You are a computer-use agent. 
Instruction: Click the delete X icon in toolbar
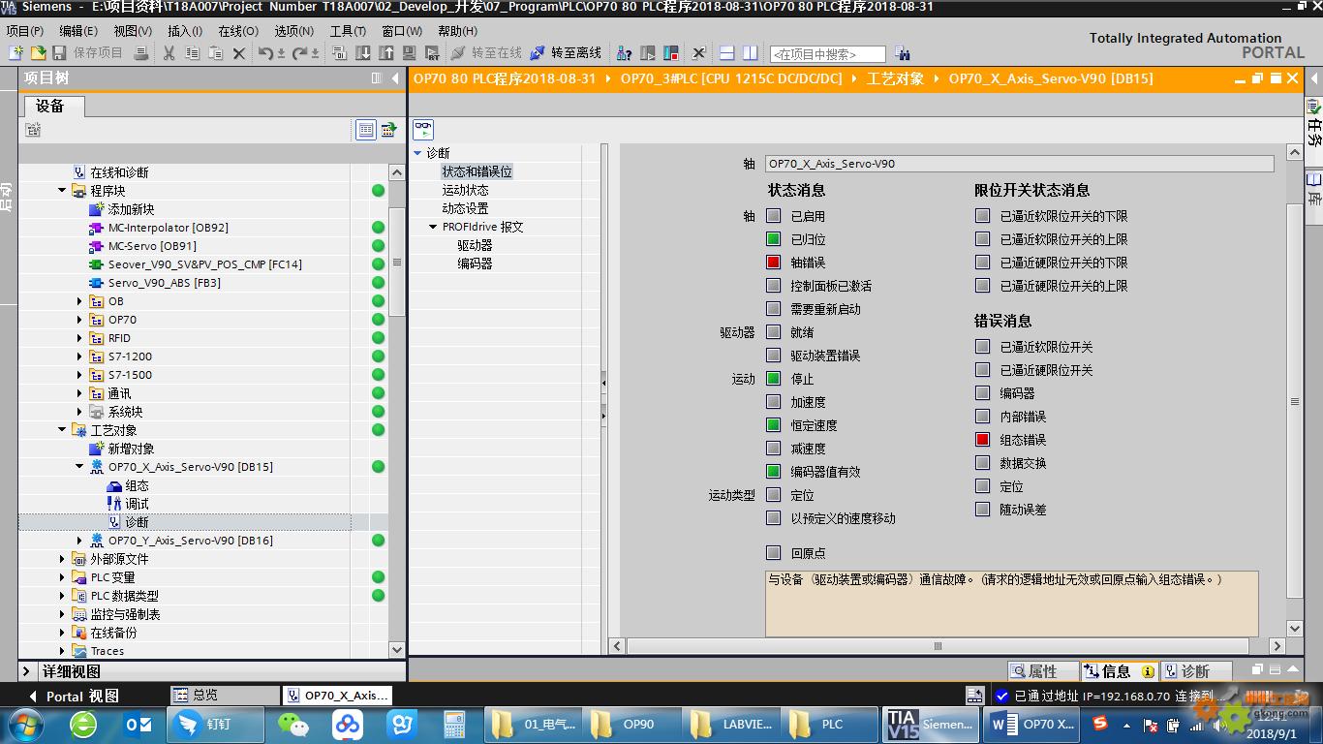point(238,53)
